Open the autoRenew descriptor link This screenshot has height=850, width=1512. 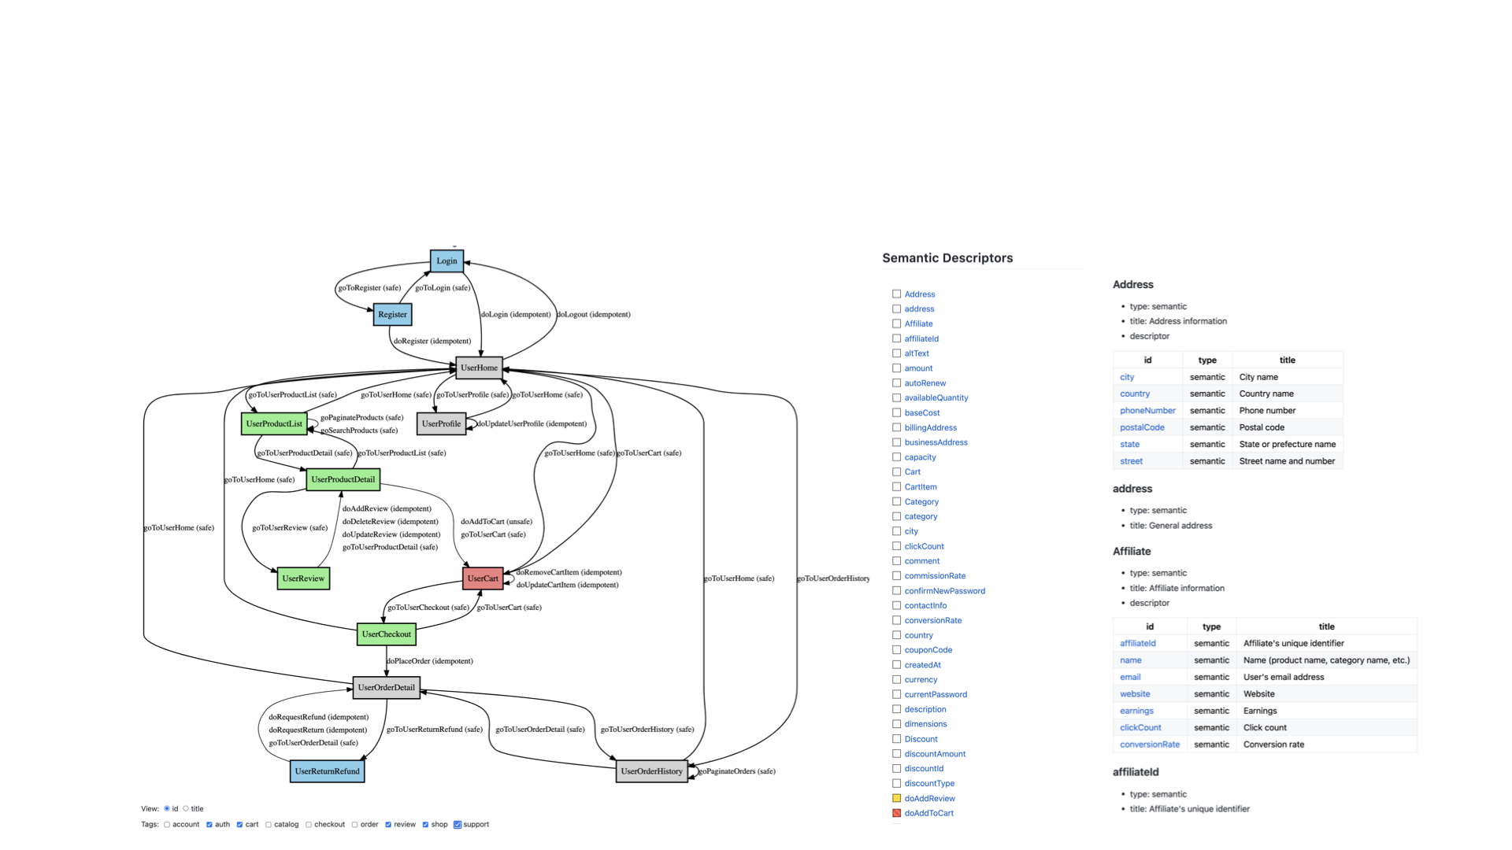925,383
